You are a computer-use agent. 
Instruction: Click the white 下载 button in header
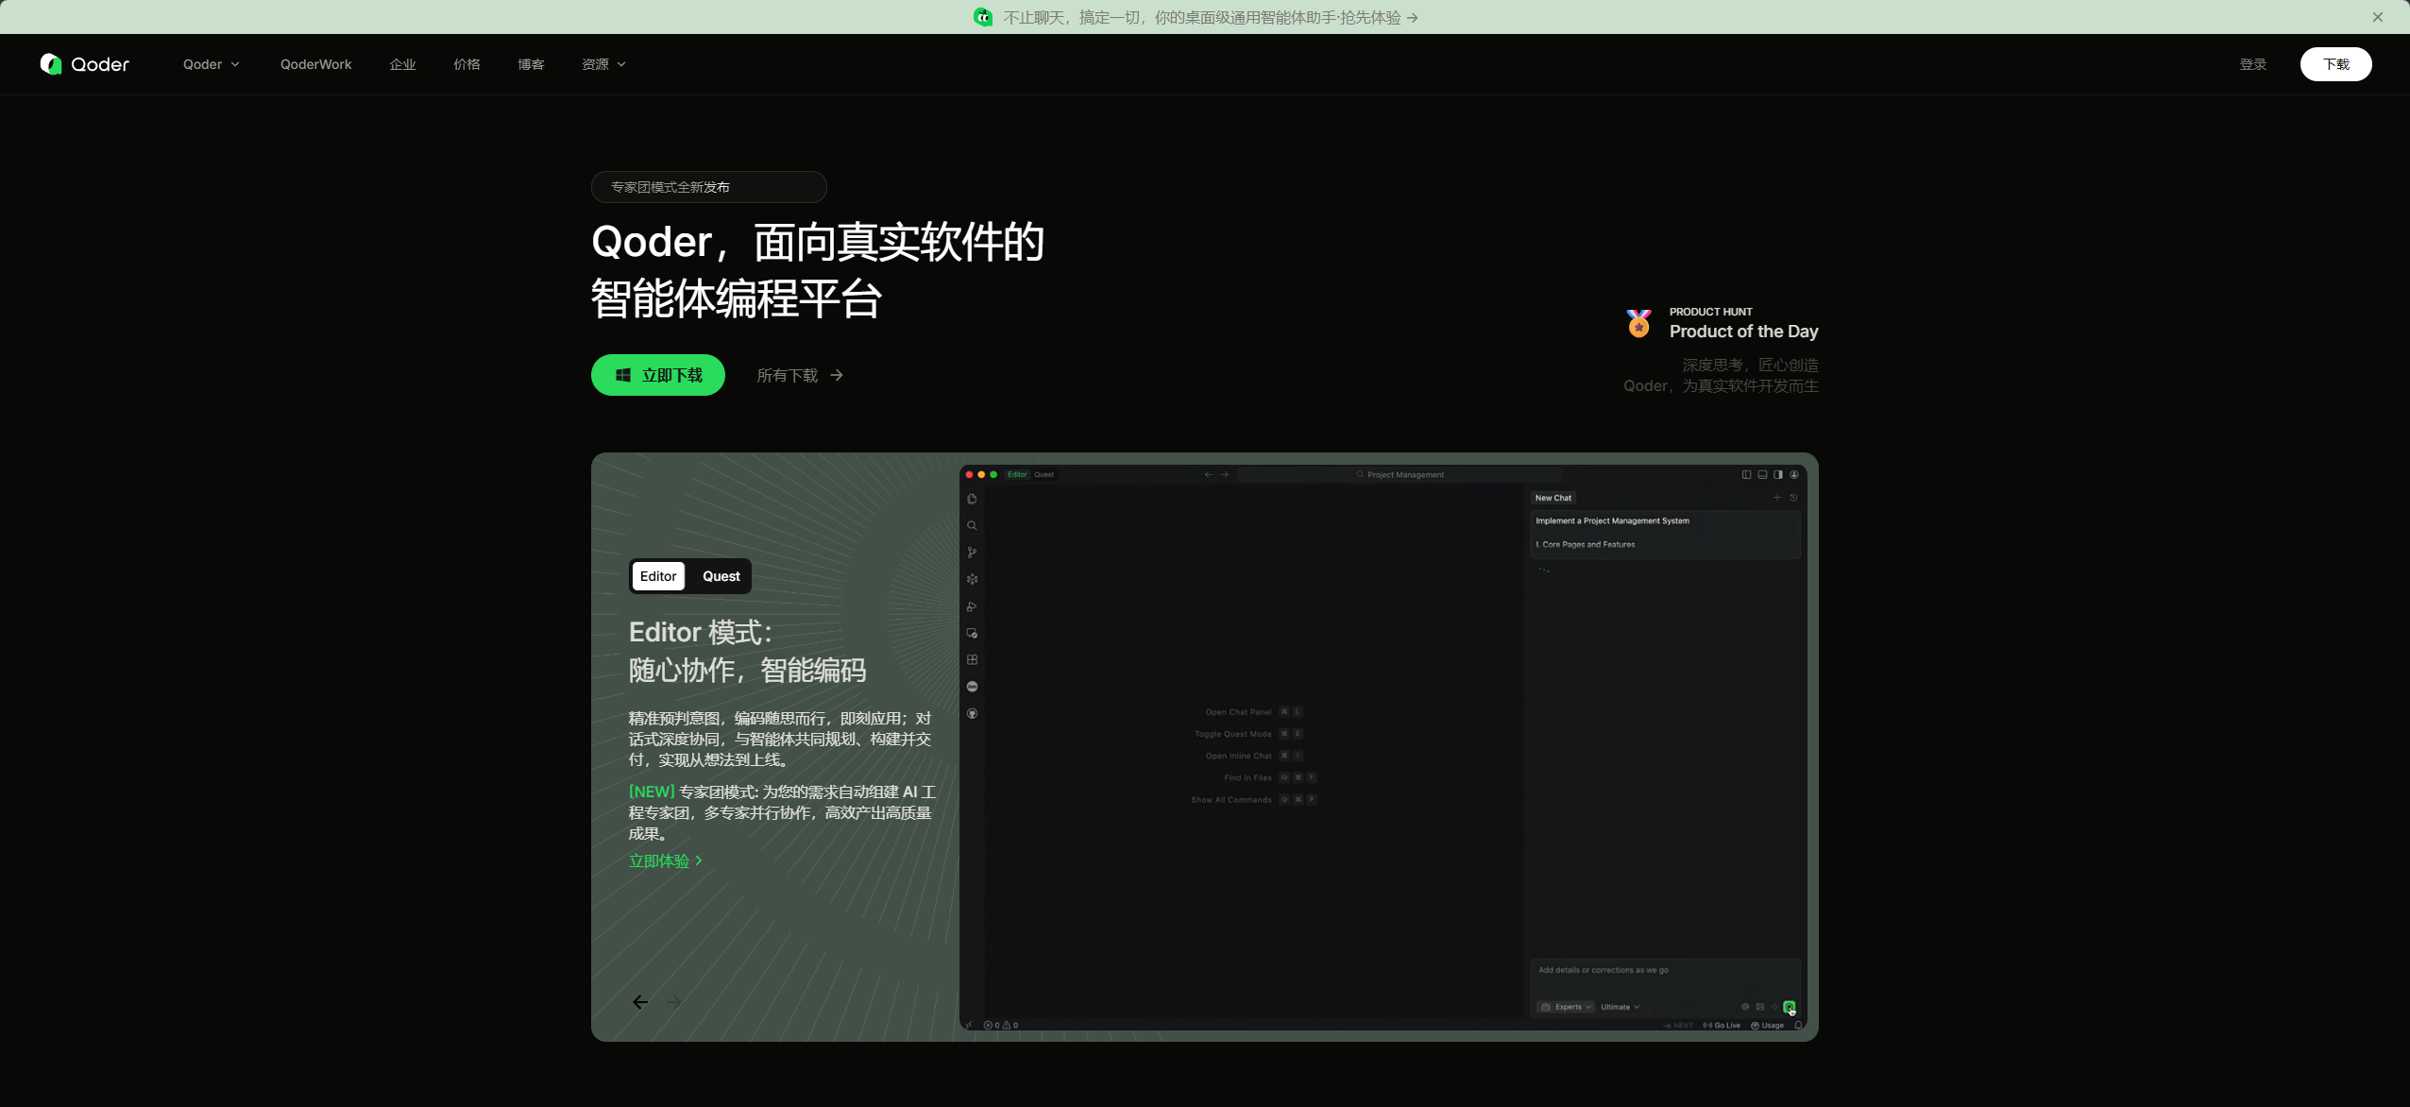[2336, 64]
